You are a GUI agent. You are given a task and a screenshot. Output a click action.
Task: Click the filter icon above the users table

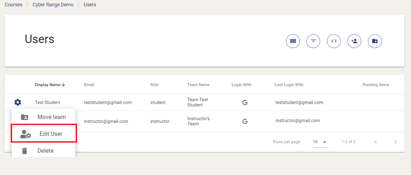(x=313, y=41)
